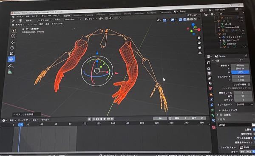Switch to material preview shading
255x156 pixels.
point(192,19)
